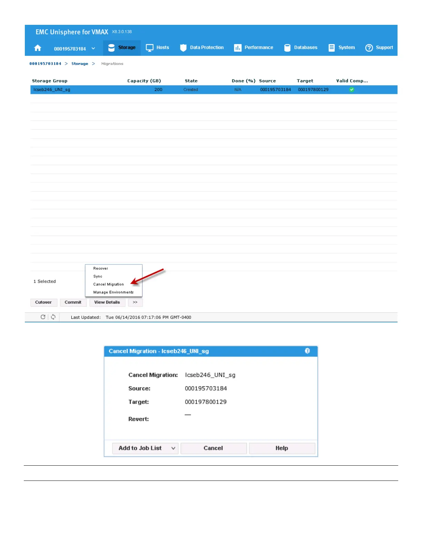Click the 000195703184 breadcrumb link
This screenshot has height=546, width=422.
(x=45, y=64)
